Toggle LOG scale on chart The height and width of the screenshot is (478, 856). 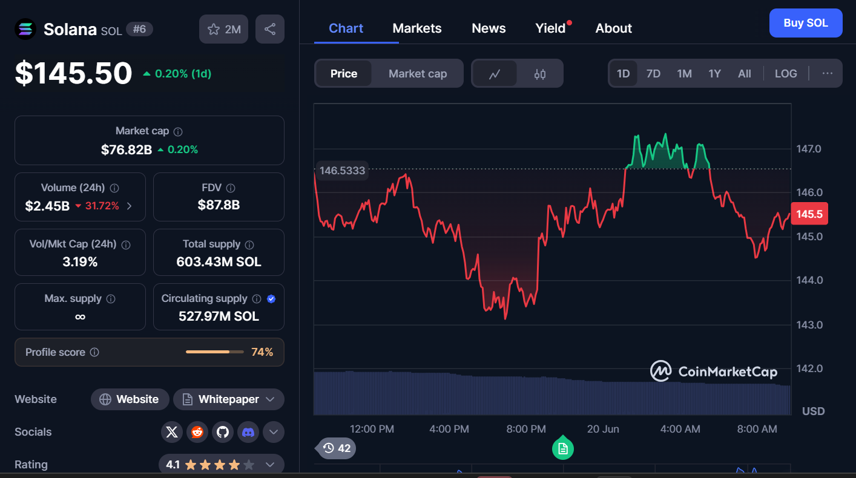(786, 74)
